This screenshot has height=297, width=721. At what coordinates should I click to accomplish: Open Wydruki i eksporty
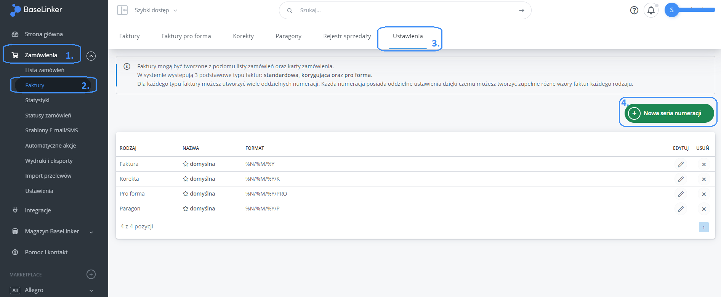(49, 161)
